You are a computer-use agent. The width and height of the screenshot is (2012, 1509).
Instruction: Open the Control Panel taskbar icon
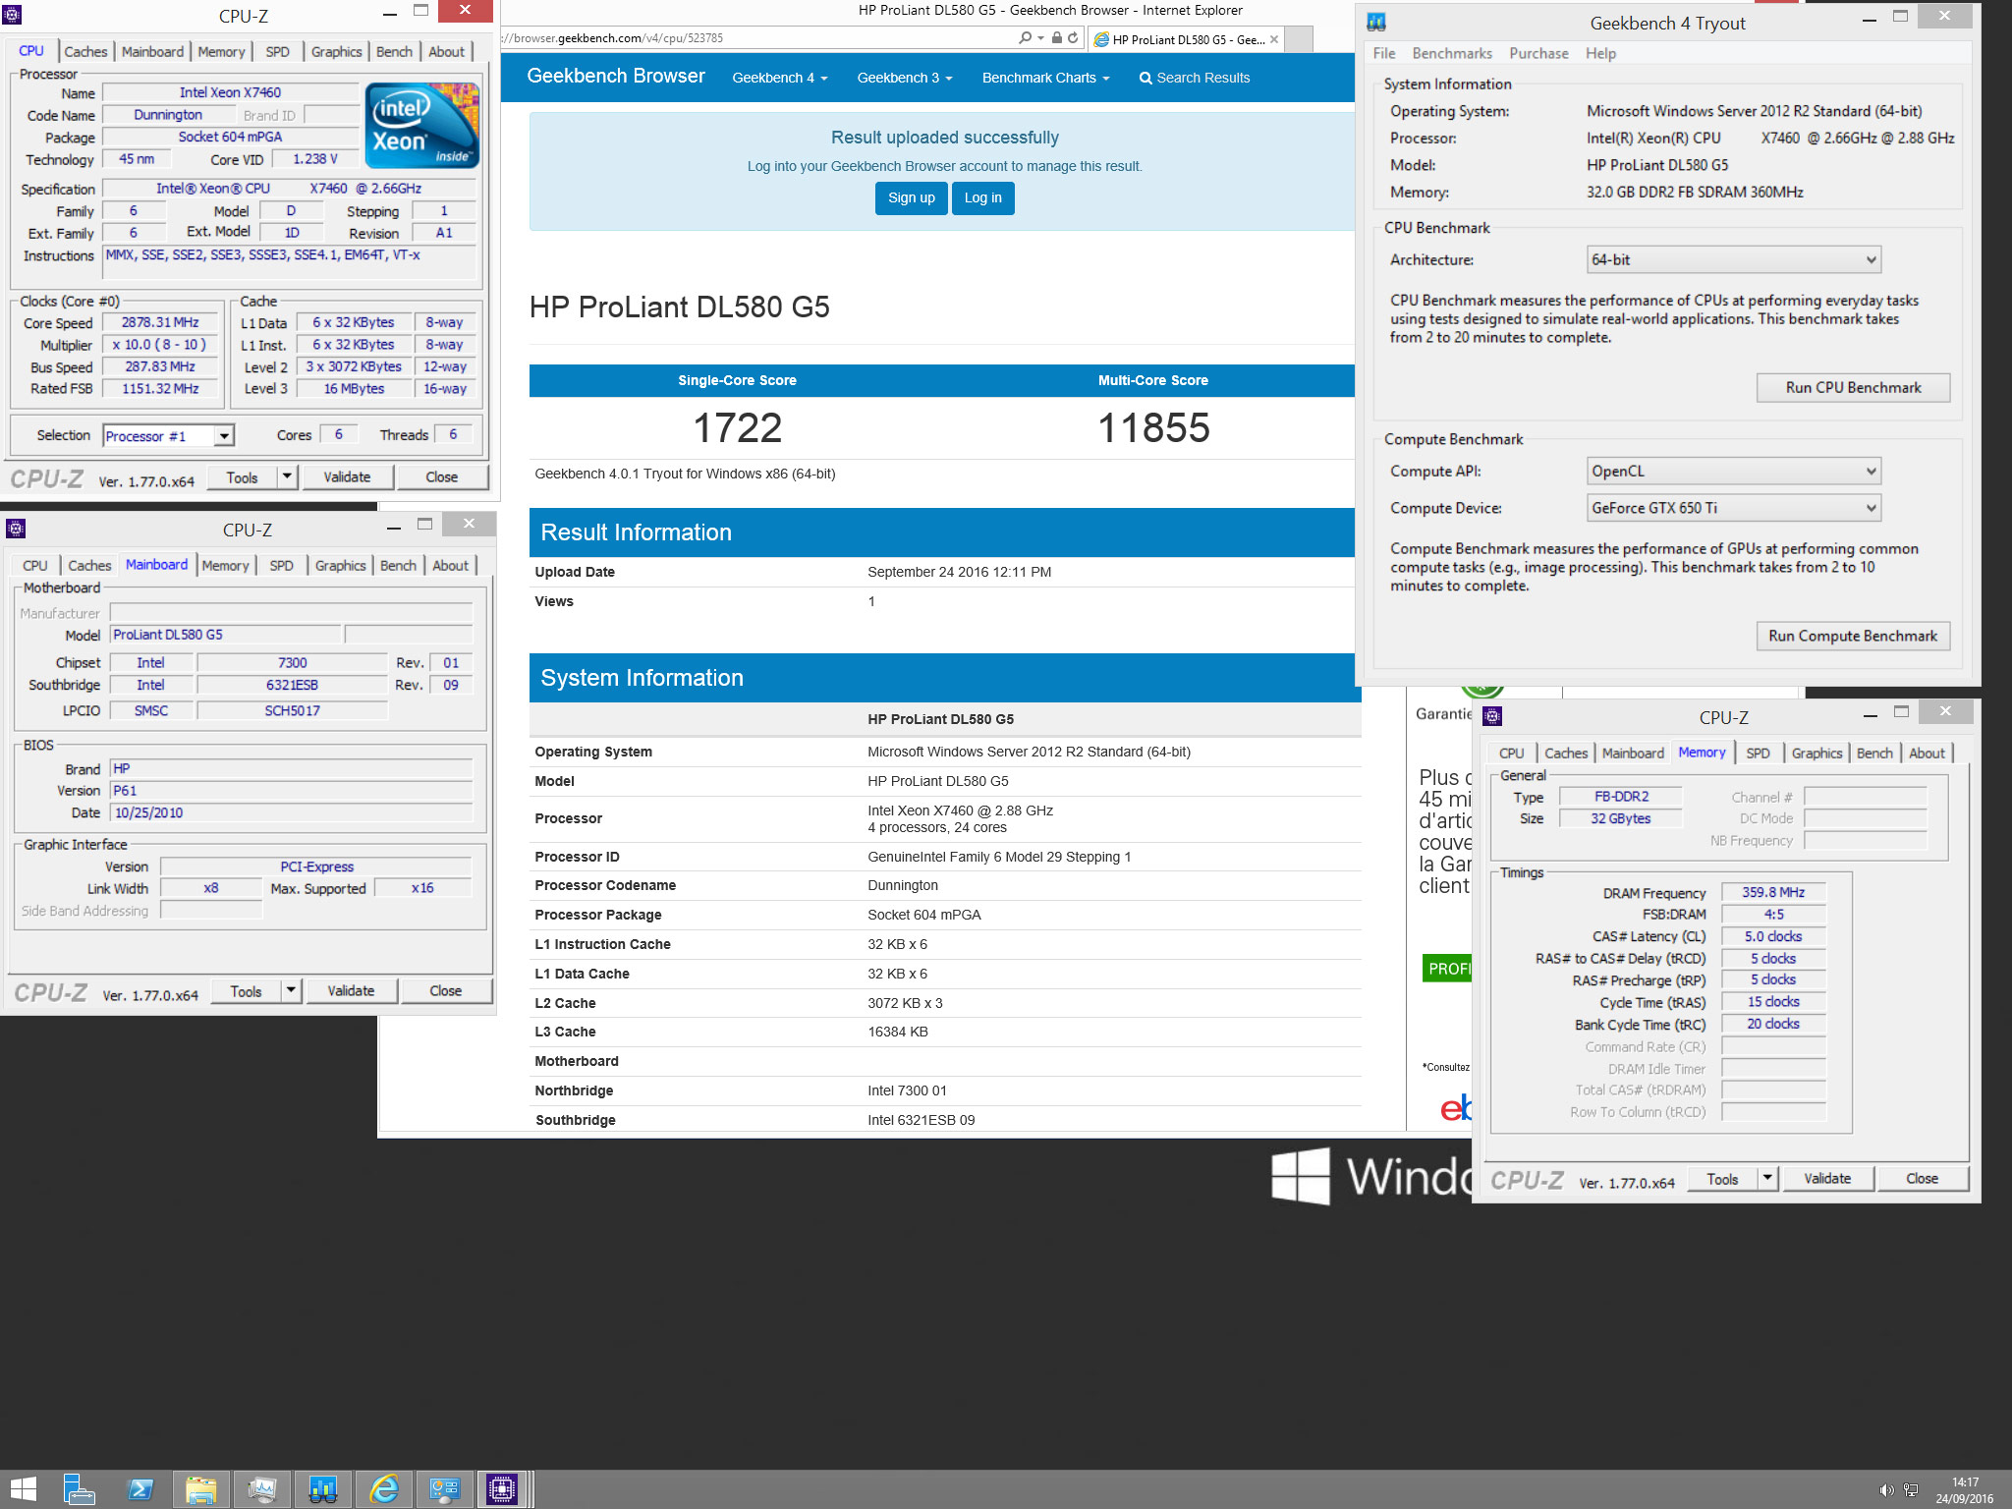445,1489
